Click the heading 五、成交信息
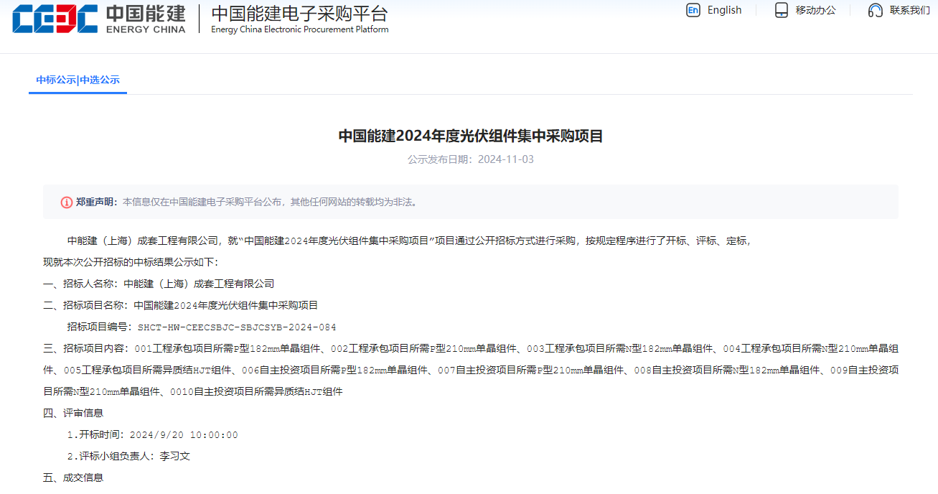This screenshot has width=938, height=494. [73, 477]
